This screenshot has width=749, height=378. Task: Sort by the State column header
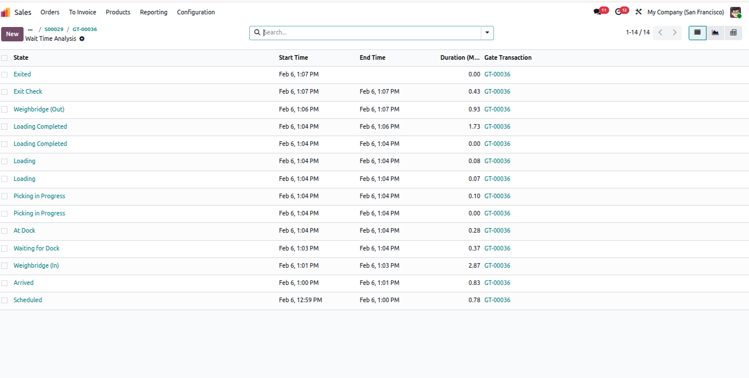(x=21, y=58)
